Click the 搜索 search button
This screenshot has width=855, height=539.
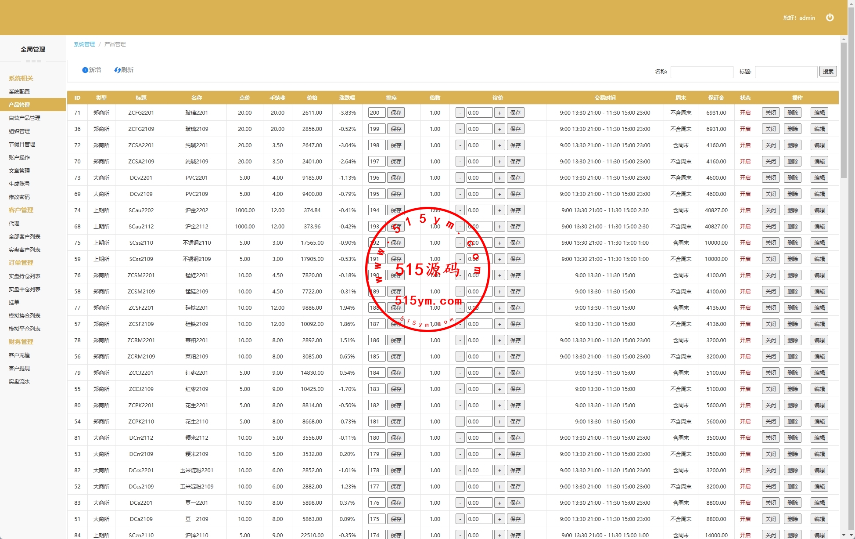tap(828, 72)
